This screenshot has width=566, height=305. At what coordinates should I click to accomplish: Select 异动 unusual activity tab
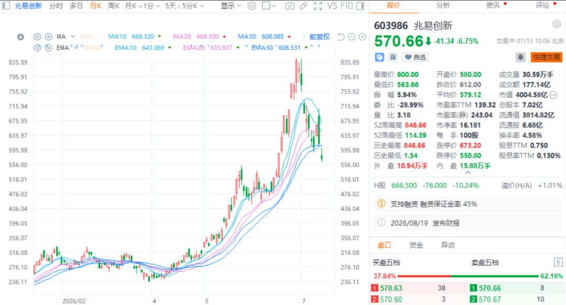(x=448, y=245)
